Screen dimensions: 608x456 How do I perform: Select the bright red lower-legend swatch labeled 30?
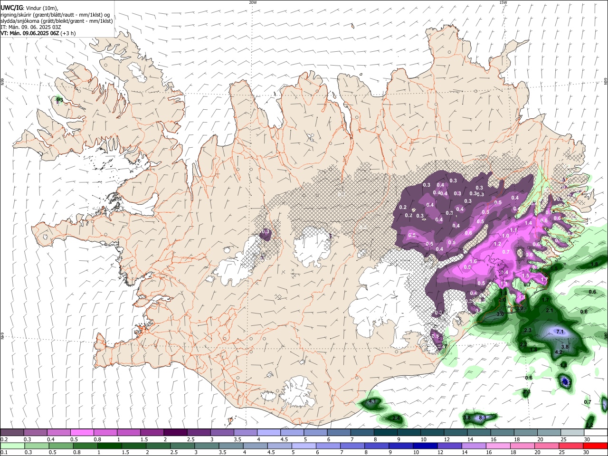click(x=595, y=446)
